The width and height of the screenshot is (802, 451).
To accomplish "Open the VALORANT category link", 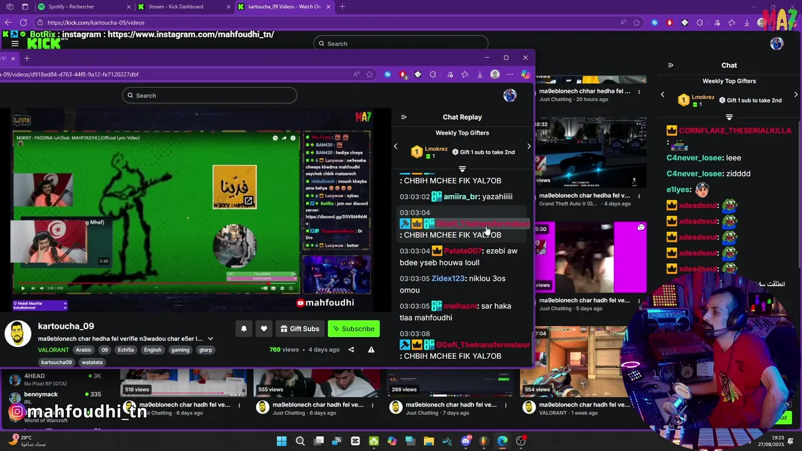I will (54, 350).
